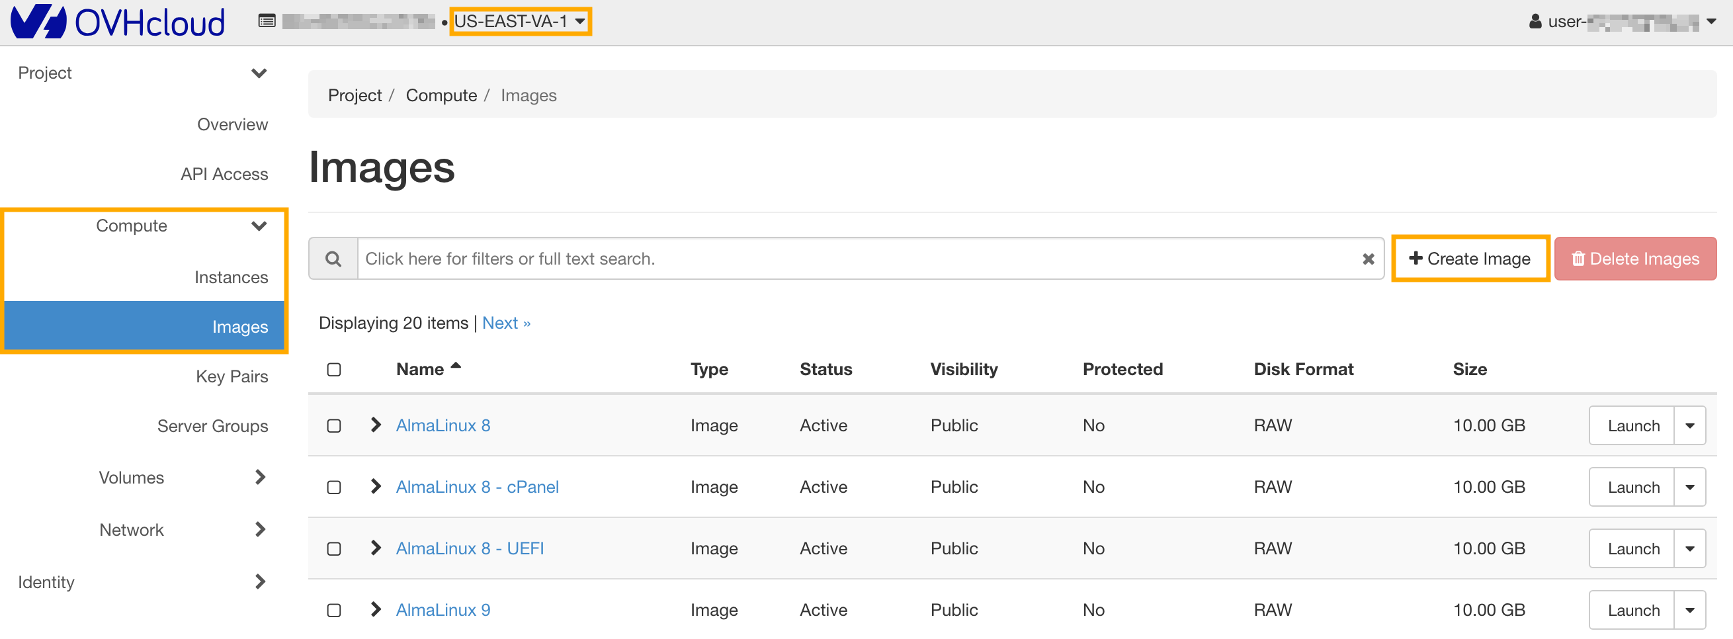Launch the AlmaLinux 9 image
The width and height of the screenshot is (1733, 639).
click(x=1632, y=611)
